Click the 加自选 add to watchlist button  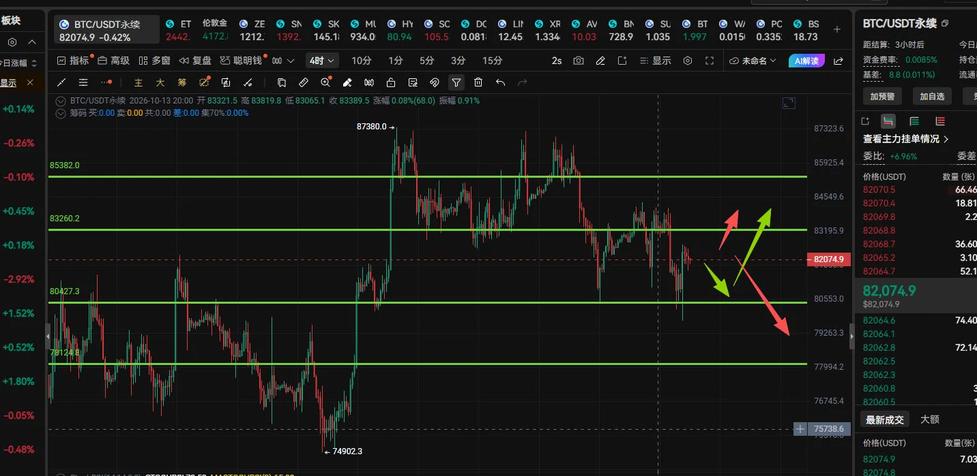click(932, 96)
